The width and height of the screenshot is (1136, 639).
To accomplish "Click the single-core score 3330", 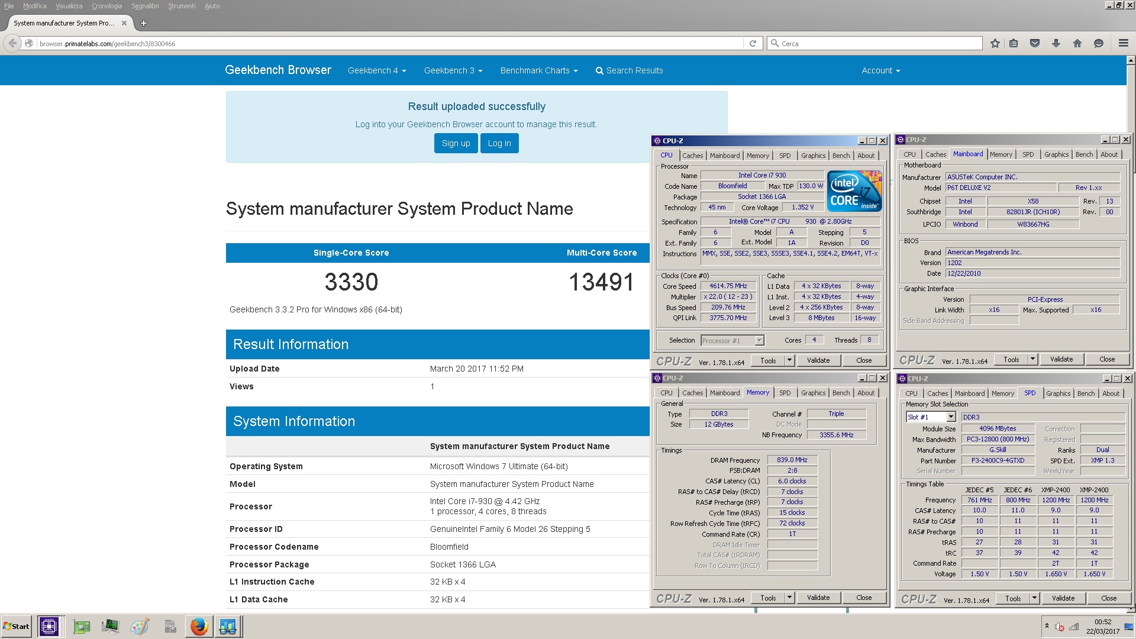I will tap(351, 282).
